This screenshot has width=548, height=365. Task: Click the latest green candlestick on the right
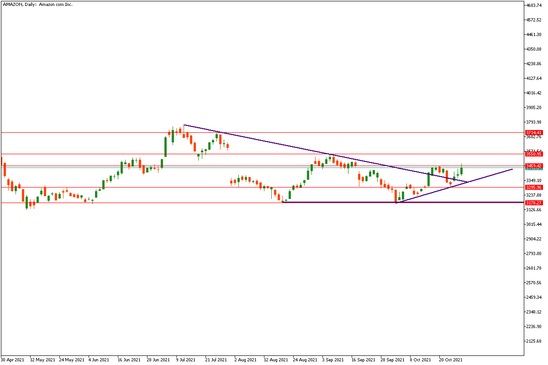(462, 170)
